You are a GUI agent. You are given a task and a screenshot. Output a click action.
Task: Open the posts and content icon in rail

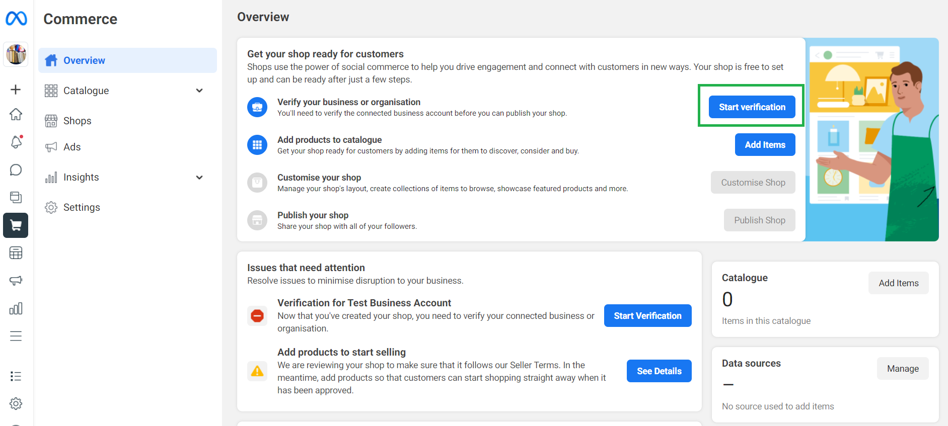point(16,197)
